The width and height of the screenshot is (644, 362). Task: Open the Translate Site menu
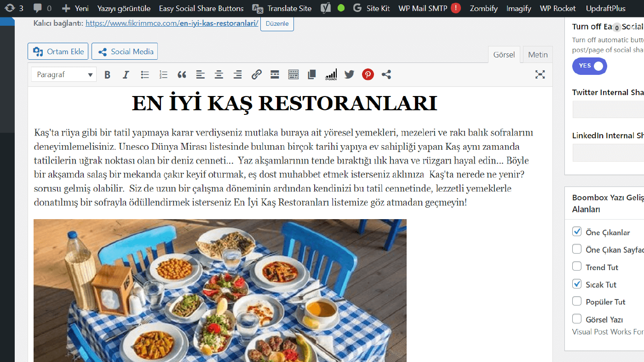click(x=282, y=8)
